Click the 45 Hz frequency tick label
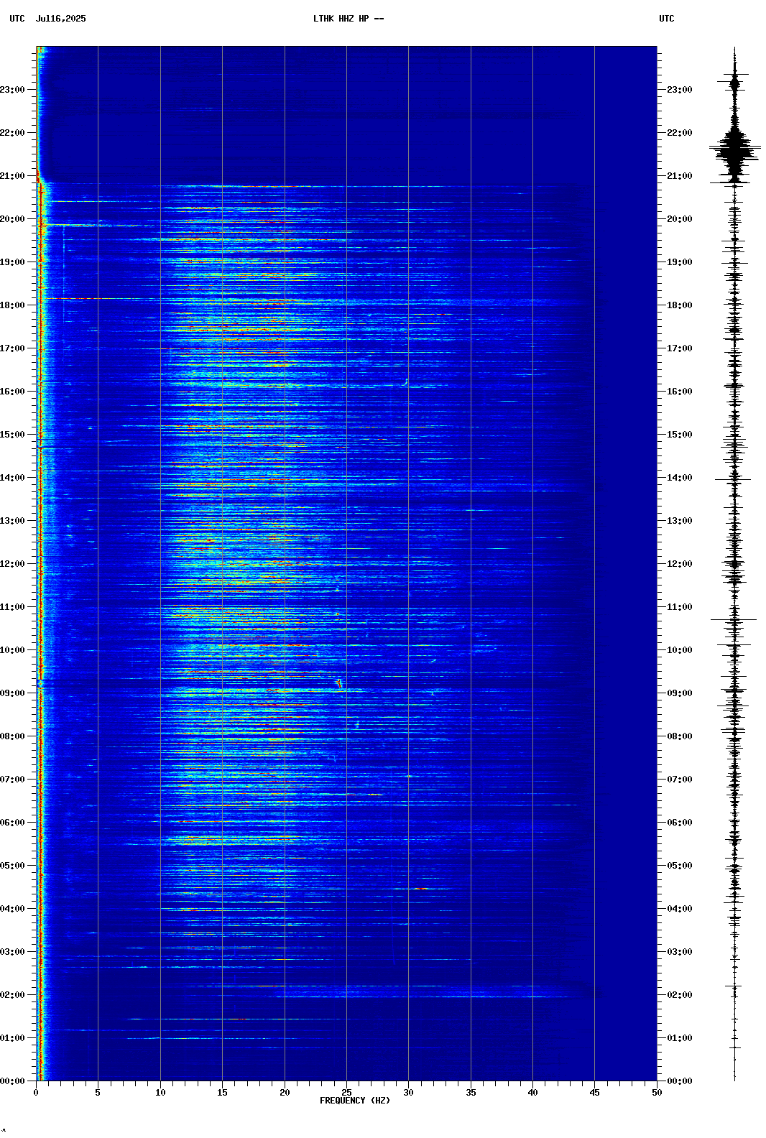Screen dimensions: 766x1138 click(594, 1093)
